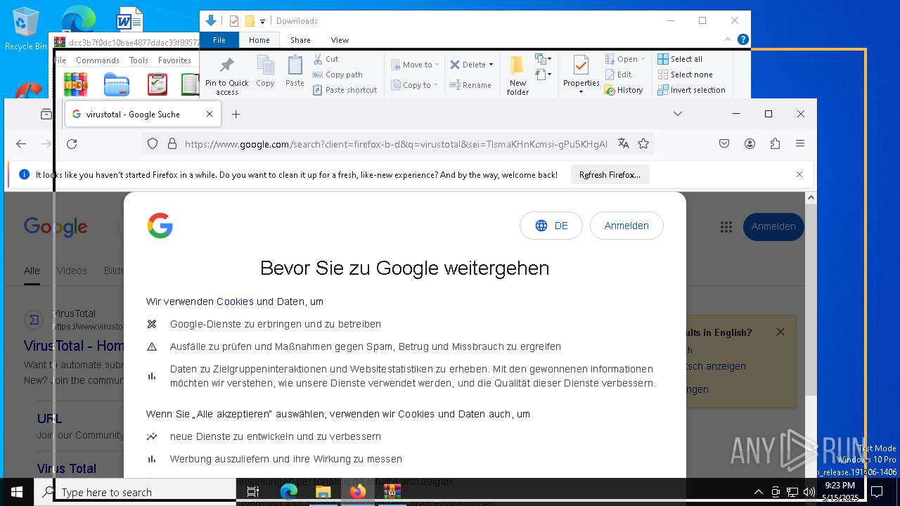Click the site lock icon in address bar
This screenshot has width=900, height=506.
(172, 143)
